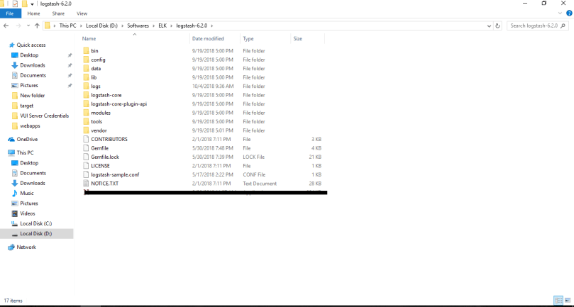
Task: Open the bin folder icon
Action: coord(86,51)
